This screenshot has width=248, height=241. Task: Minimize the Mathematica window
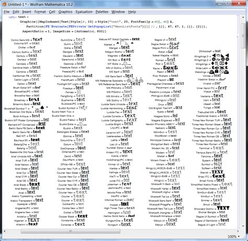click(x=220, y=4)
